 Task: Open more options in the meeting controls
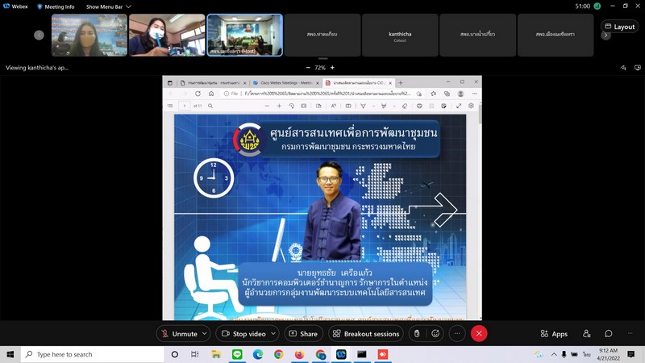tap(457, 334)
